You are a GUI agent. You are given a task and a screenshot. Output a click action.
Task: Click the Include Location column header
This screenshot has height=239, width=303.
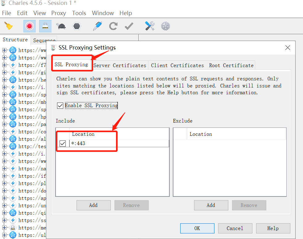pos(119,134)
